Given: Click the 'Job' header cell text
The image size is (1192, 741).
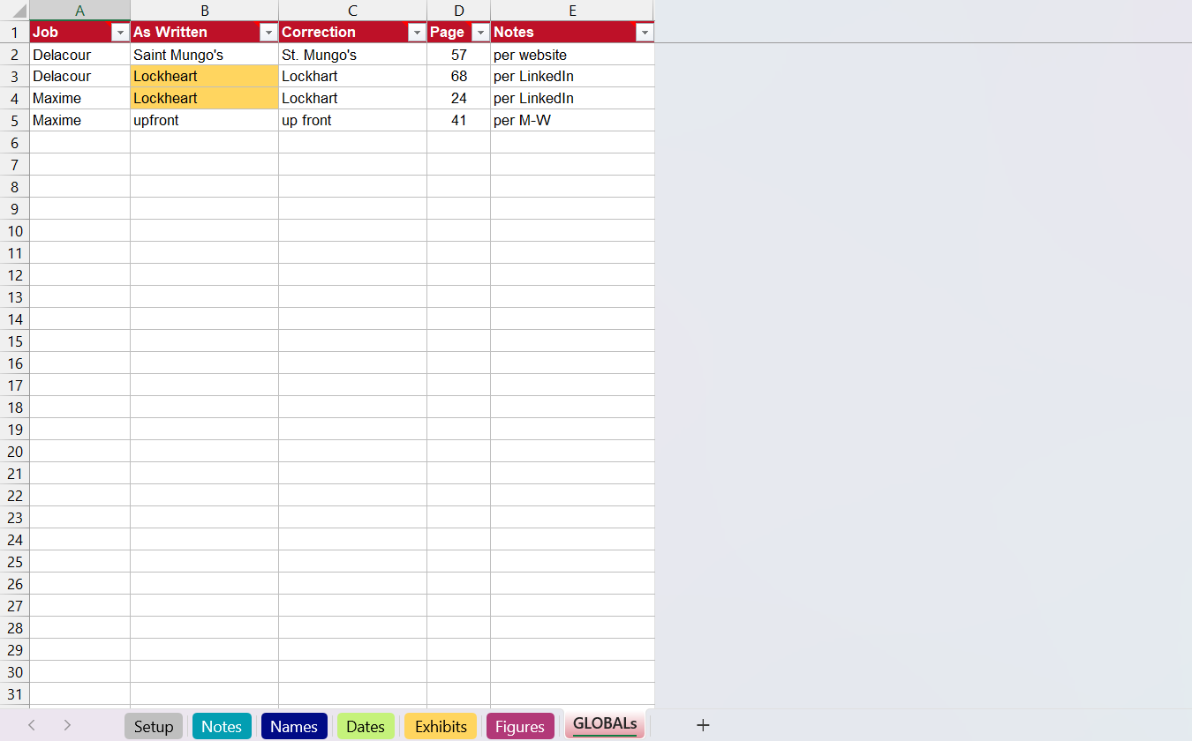Looking at the screenshot, I should [x=45, y=33].
